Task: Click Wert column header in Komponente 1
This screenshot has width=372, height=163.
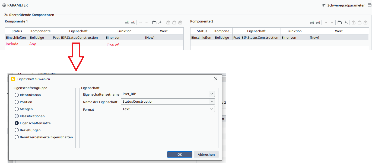Action: pyautogui.click(x=164, y=31)
